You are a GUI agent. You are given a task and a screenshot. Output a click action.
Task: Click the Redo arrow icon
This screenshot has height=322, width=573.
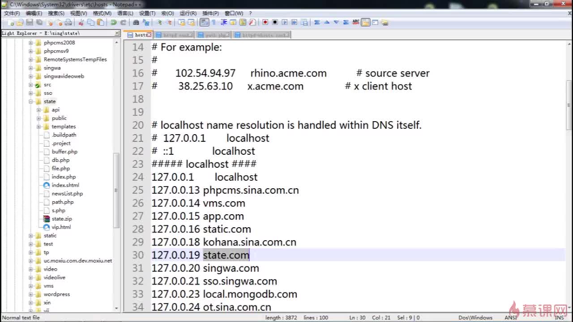pyautogui.click(x=123, y=22)
